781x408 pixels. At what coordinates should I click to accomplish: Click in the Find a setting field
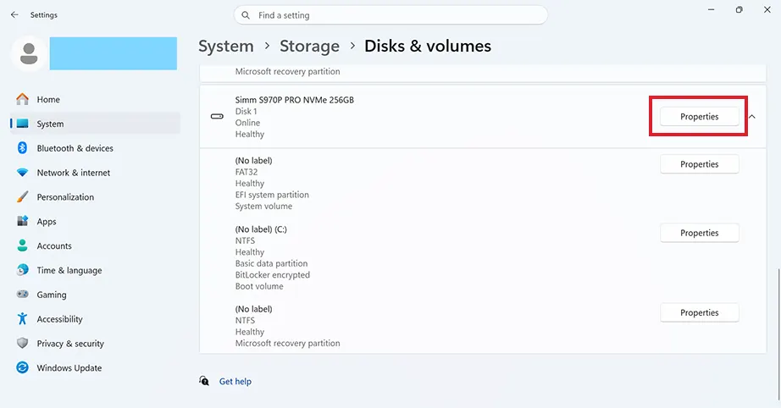click(x=390, y=15)
